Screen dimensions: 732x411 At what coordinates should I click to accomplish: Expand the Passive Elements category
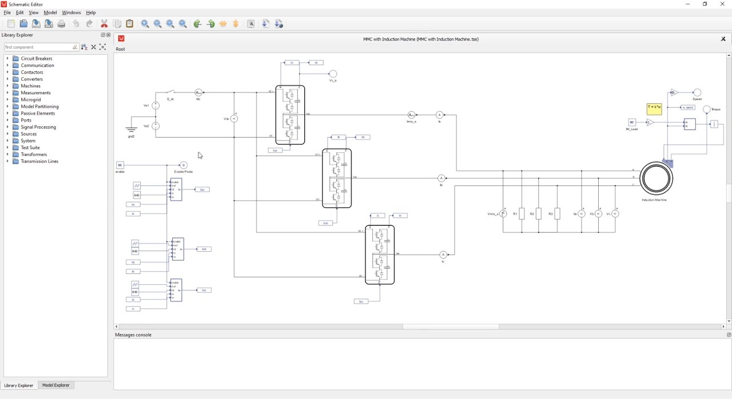[x=8, y=114]
